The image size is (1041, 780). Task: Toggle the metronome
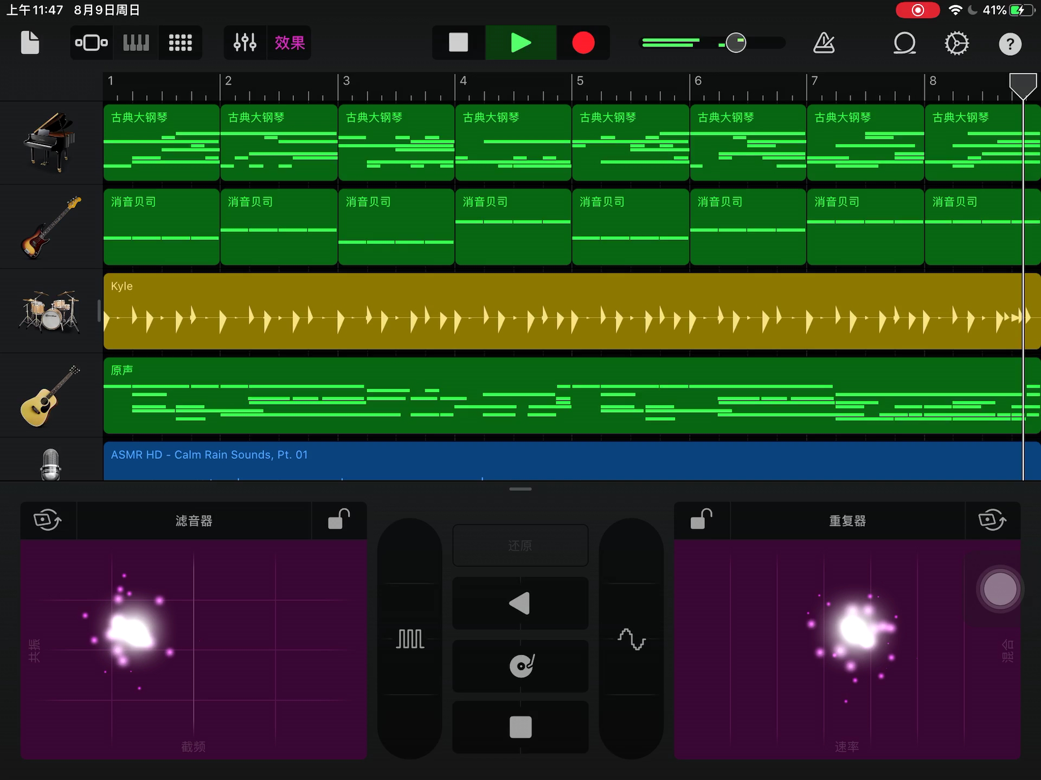(824, 43)
